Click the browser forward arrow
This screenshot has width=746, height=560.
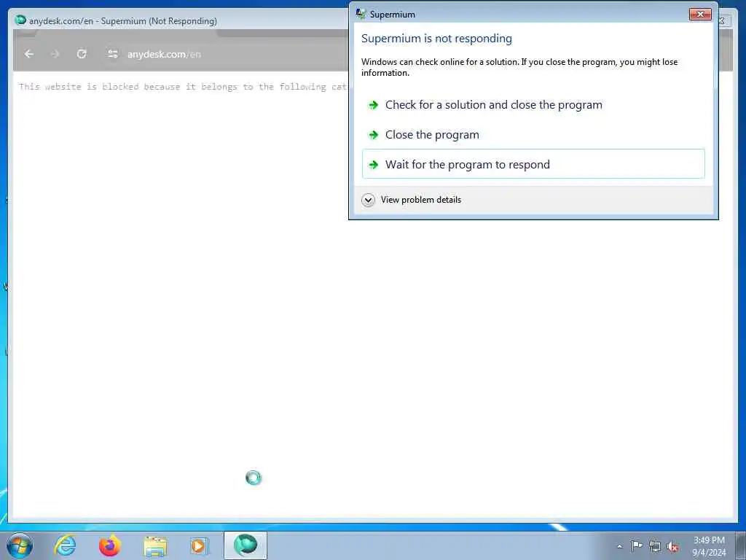(x=55, y=54)
